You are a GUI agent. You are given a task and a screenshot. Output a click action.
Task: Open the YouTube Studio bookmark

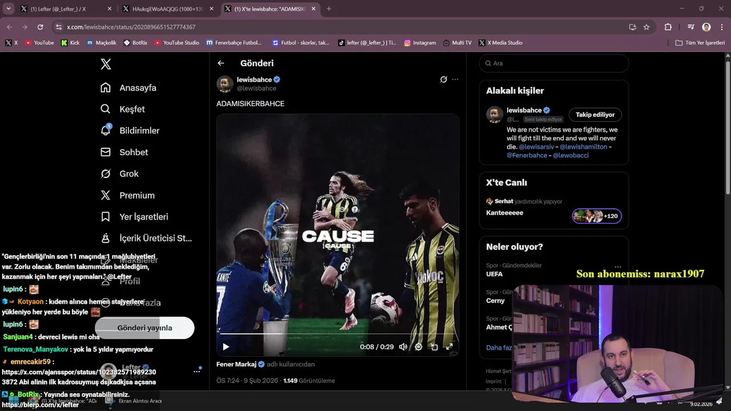(177, 43)
